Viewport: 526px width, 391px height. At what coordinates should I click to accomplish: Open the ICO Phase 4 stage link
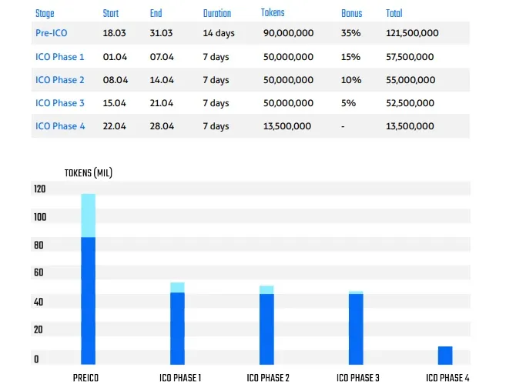(60, 126)
